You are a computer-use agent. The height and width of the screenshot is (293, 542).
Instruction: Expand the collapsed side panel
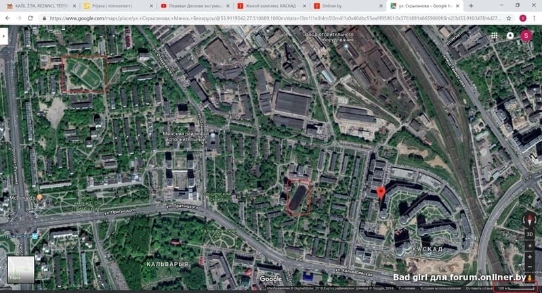pyautogui.click(x=4, y=36)
